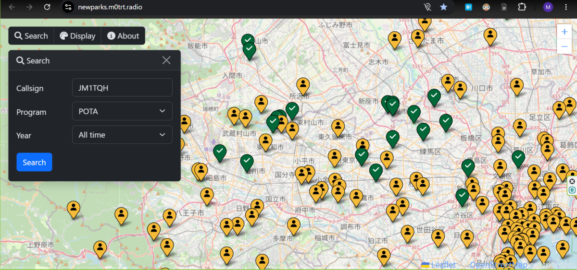Open the site information icon in address bar
The height and width of the screenshot is (270, 577).
(x=68, y=7)
